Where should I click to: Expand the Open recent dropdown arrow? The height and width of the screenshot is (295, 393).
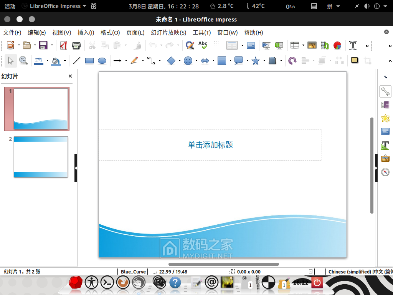pyautogui.click(x=35, y=45)
